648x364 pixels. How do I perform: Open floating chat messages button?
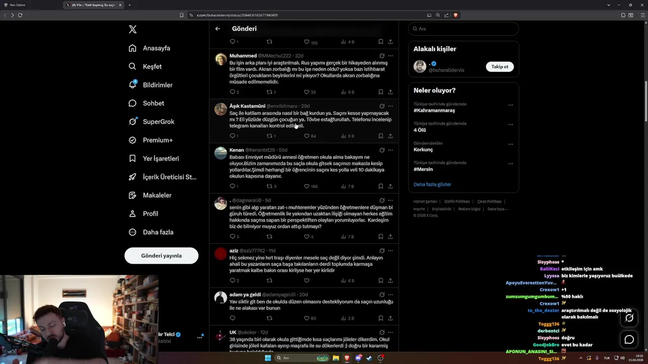(629, 340)
